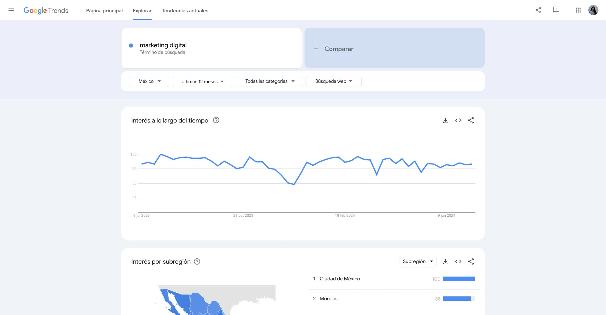The width and height of the screenshot is (606, 315).
Task: Expand the 'Todas las categorías' dropdown
Action: click(269, 81)
